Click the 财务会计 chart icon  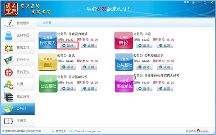pyautogui.click(x=9, y=60)
